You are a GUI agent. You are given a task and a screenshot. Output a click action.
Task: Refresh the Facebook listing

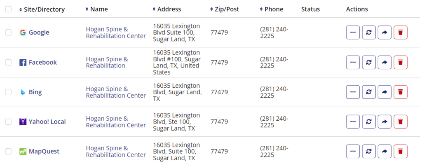click(x=369, y=63)
